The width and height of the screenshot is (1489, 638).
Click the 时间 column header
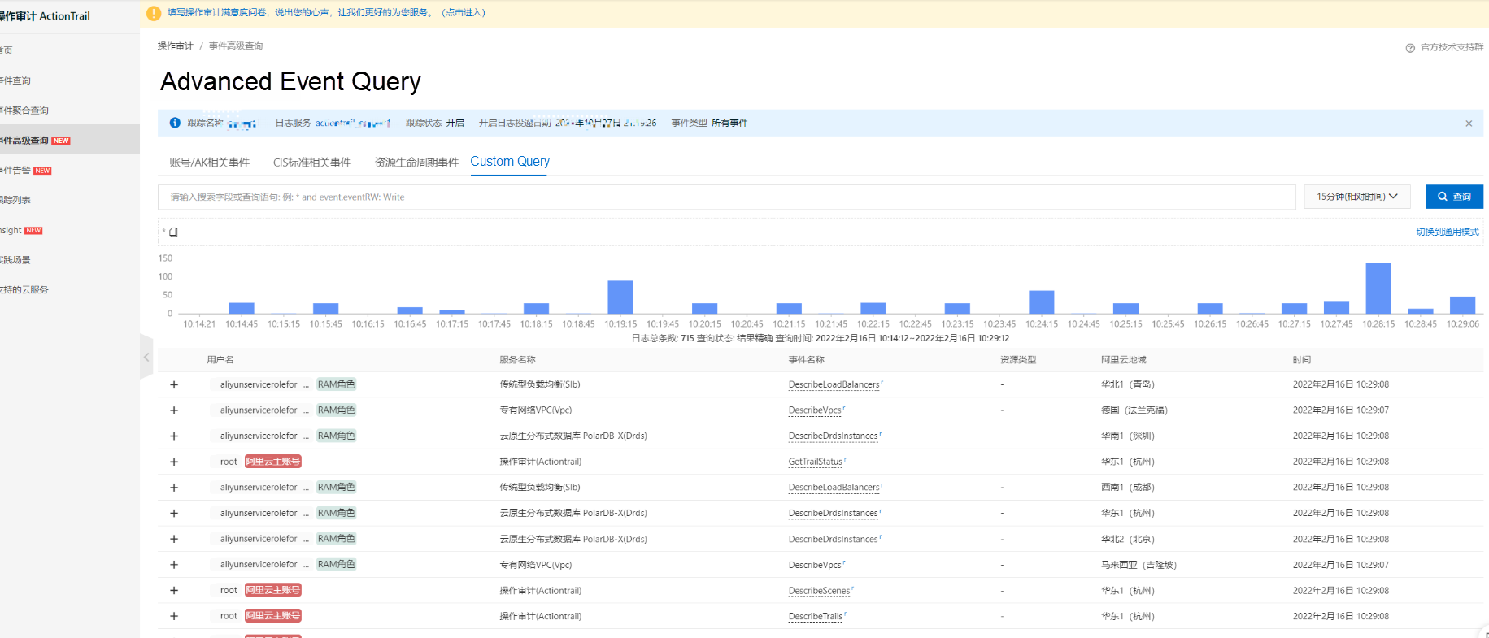(x=1302, y=360)
